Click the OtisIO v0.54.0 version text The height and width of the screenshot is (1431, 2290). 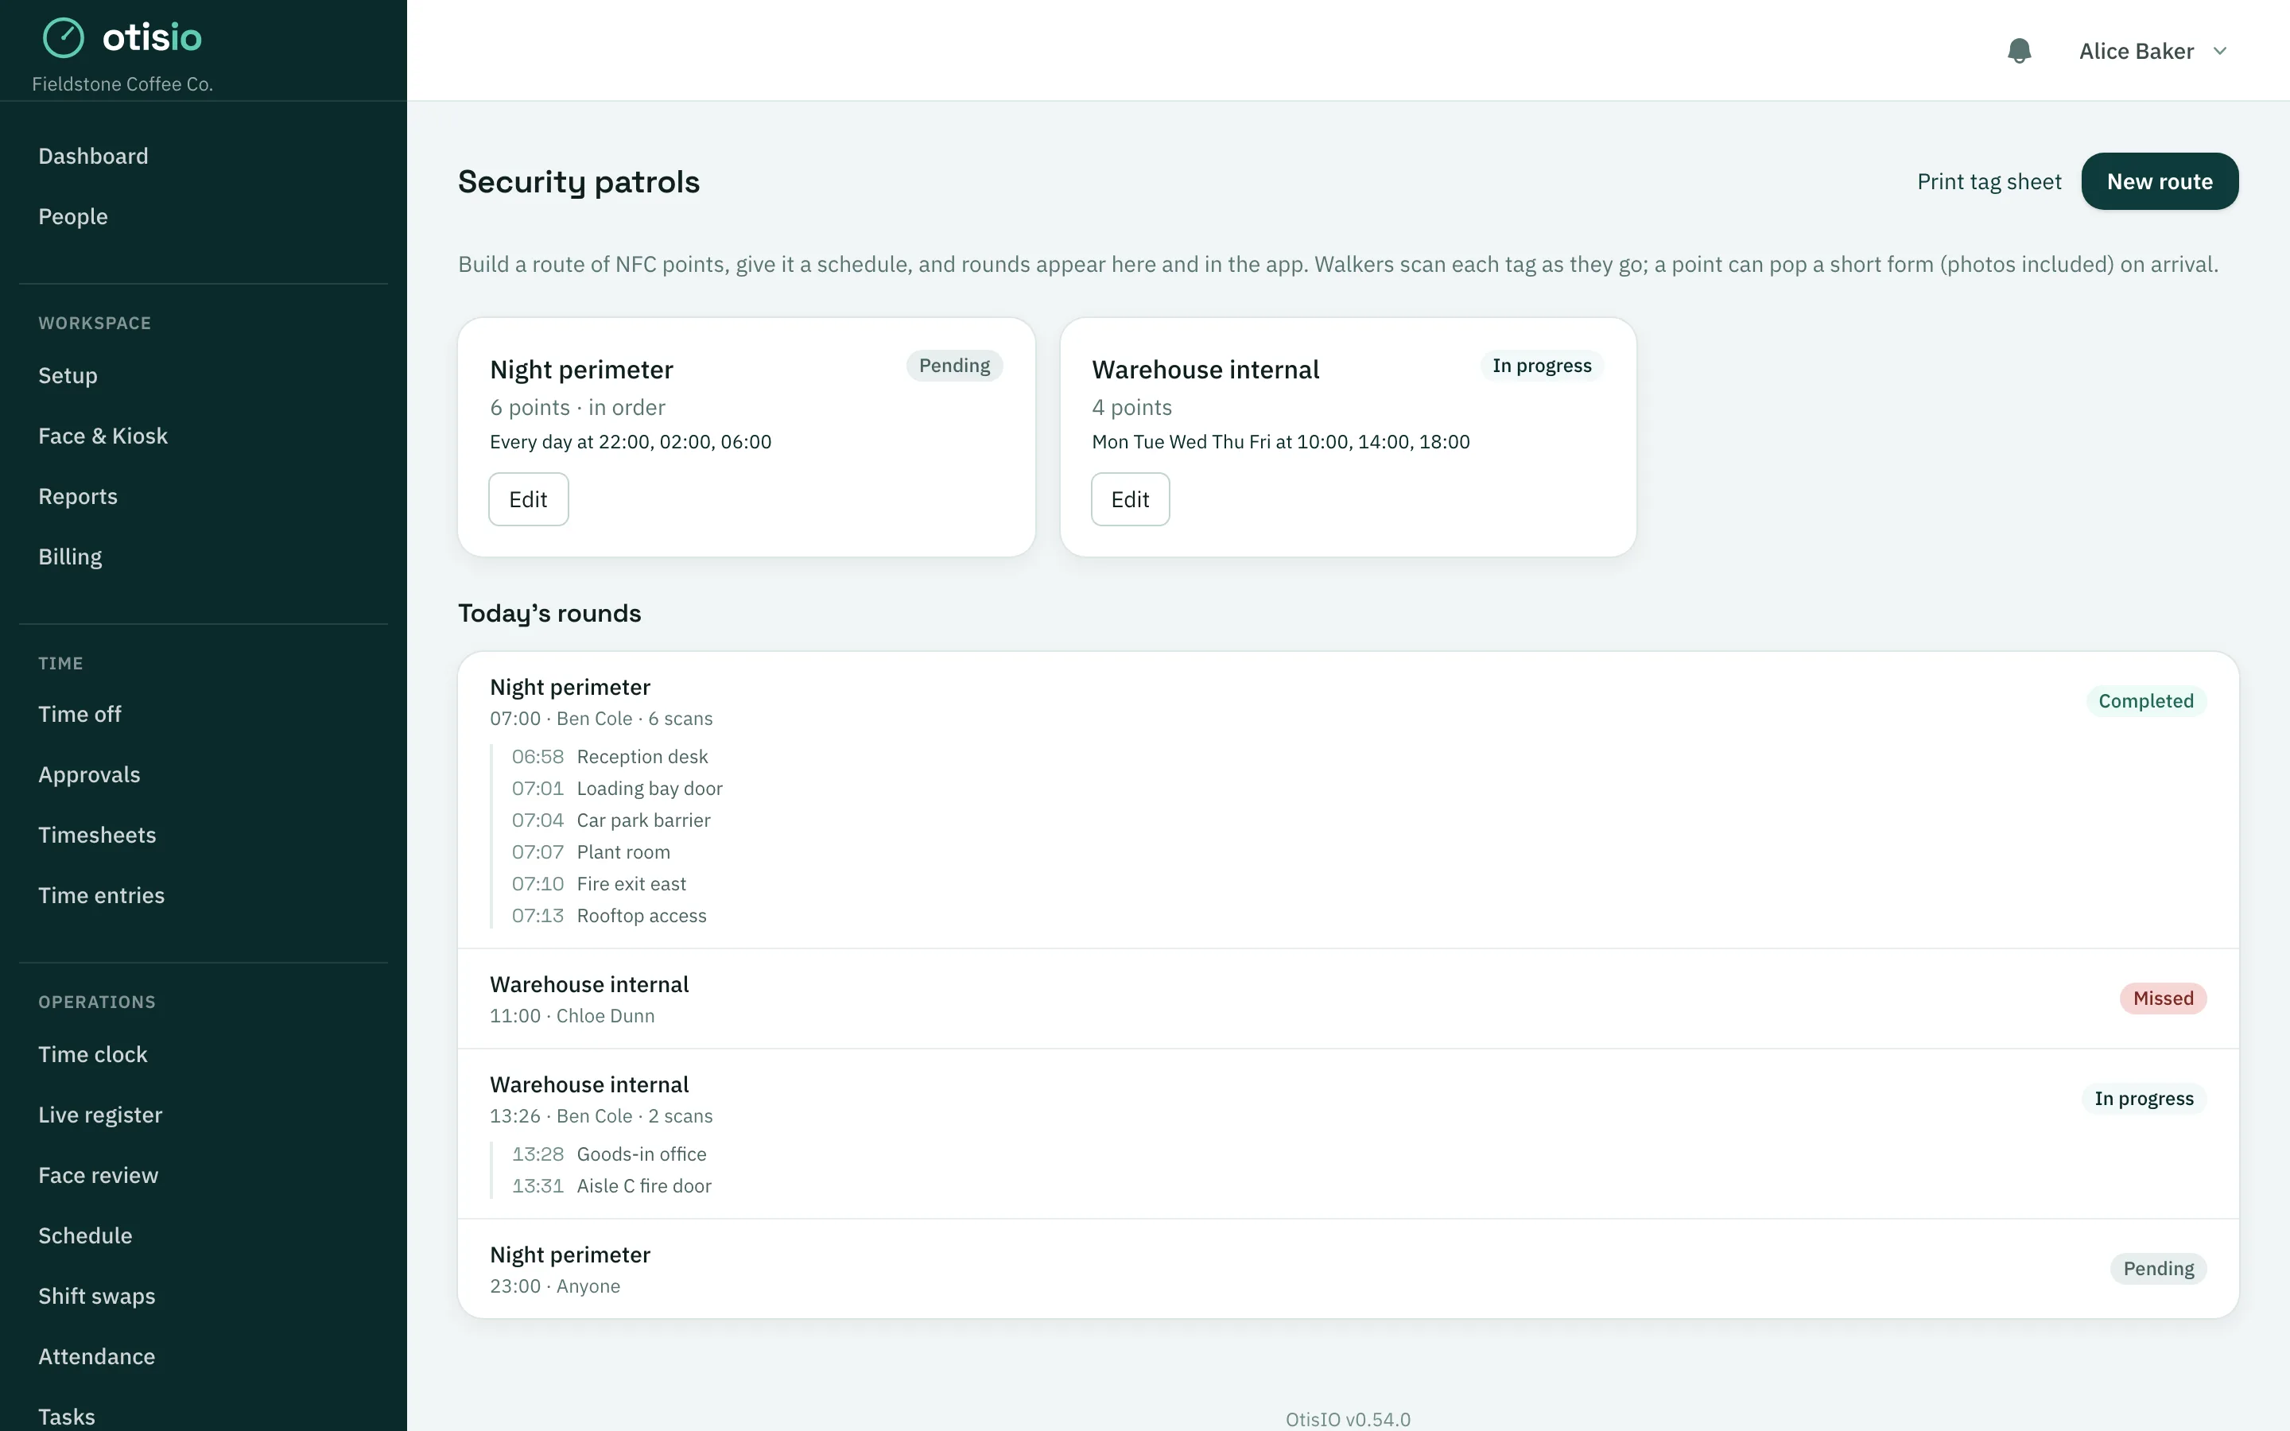click(x=1348, y=1419)
